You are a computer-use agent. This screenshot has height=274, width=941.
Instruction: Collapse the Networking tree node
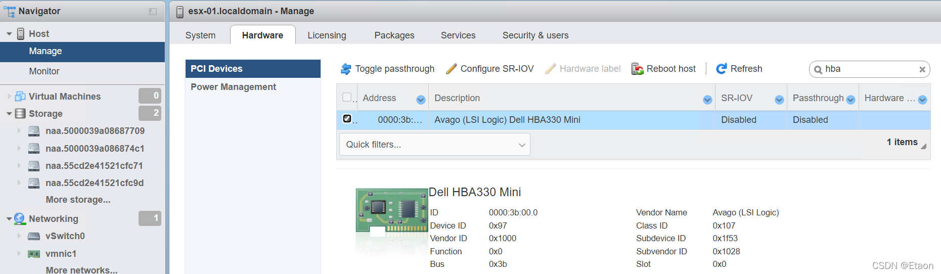click(x=9, y=219)
